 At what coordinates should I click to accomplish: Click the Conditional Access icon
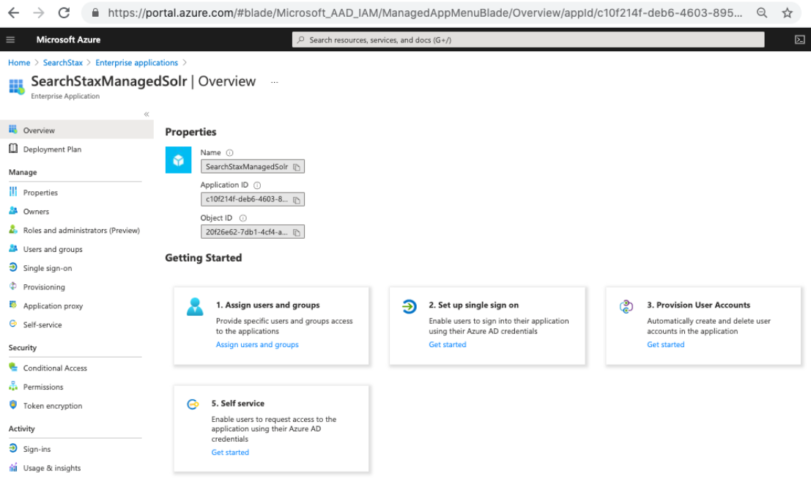click(13, 367)
